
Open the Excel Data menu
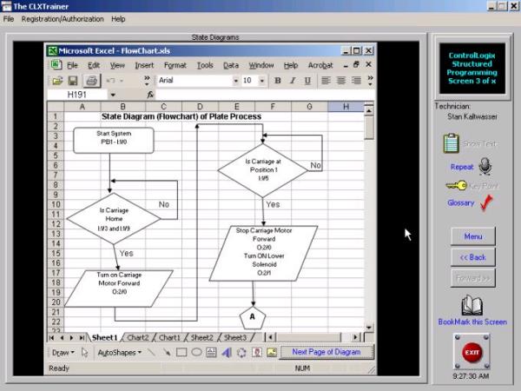(x=231, y=65)
